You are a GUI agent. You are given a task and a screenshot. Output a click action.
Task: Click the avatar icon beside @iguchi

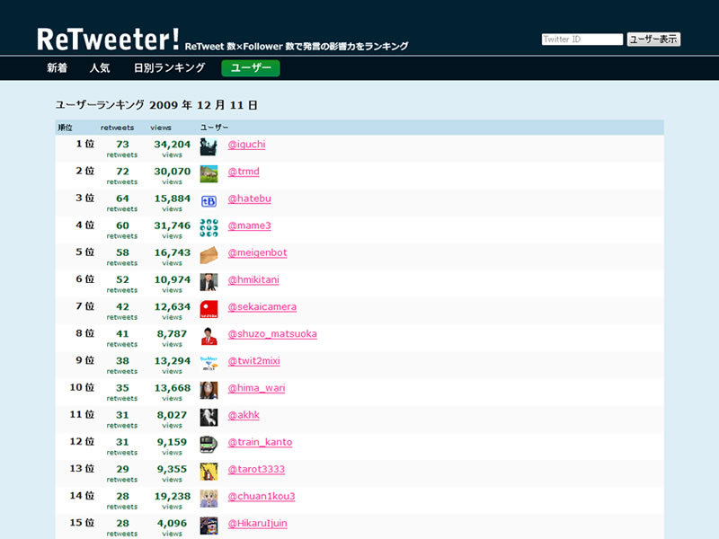click(209, 147)
